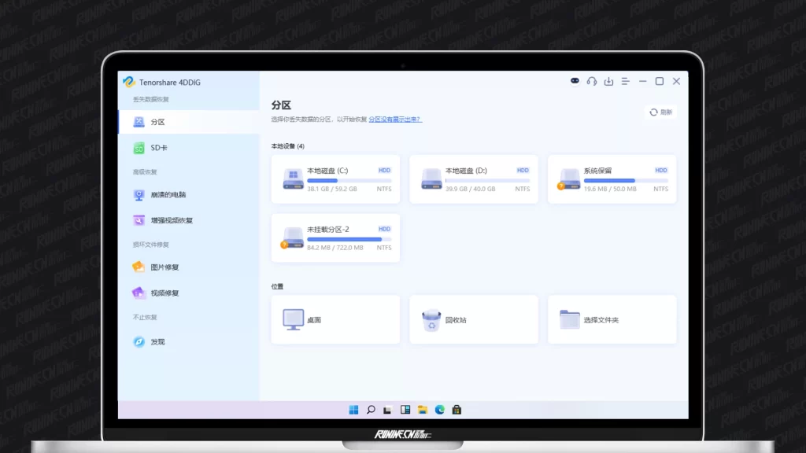Open the hamburger menu in title bar
The height and width of the screenshot is (453, 806).
pos(626,81)
